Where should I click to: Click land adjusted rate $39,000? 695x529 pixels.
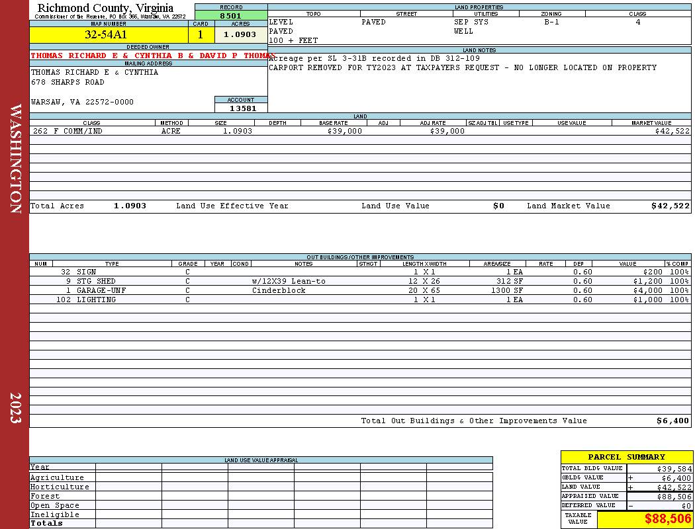coord(447,132)
